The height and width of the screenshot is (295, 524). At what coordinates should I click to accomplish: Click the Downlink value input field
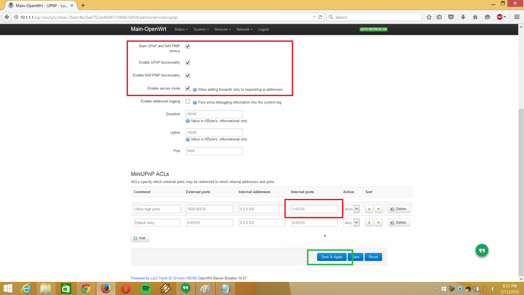214,114
